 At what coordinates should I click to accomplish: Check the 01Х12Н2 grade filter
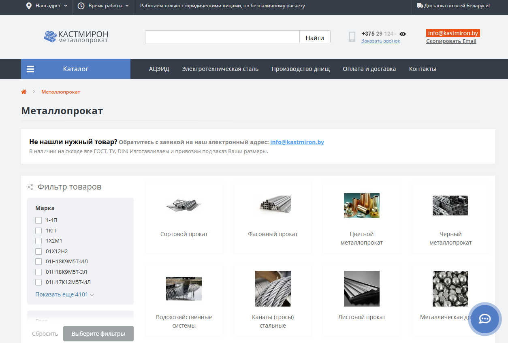point(38,251)
